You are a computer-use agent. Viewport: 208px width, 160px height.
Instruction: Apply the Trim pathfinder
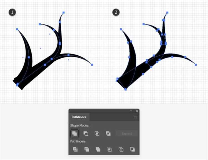tap(87, 149)
